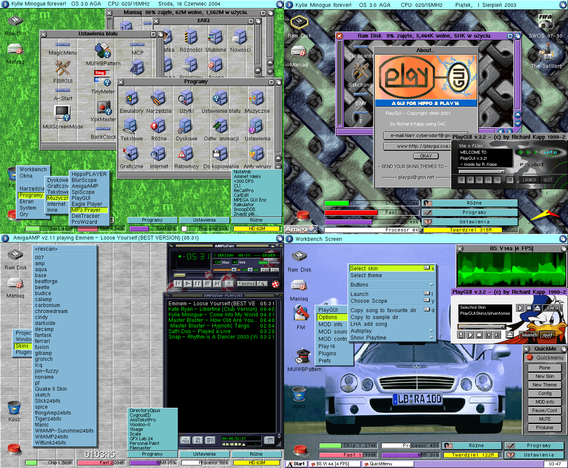Open the TinyMeter icon

click(103, 82)
